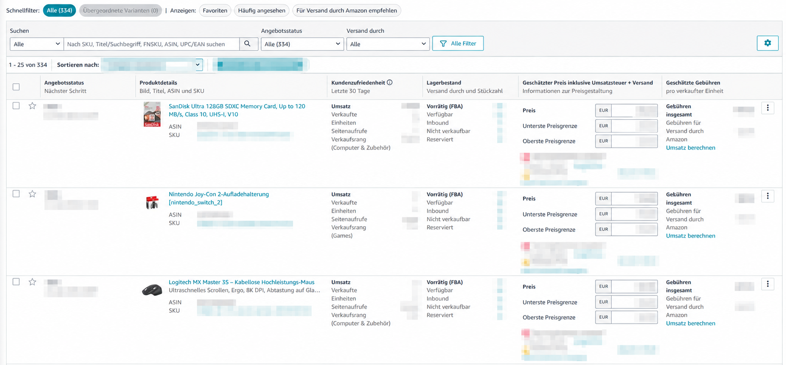
Task: Click the Logitech mouse product image
Action: click(152, 290)
